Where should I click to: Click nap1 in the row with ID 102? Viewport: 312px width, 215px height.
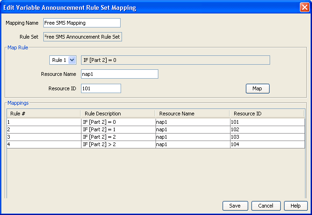click(193, 129)
